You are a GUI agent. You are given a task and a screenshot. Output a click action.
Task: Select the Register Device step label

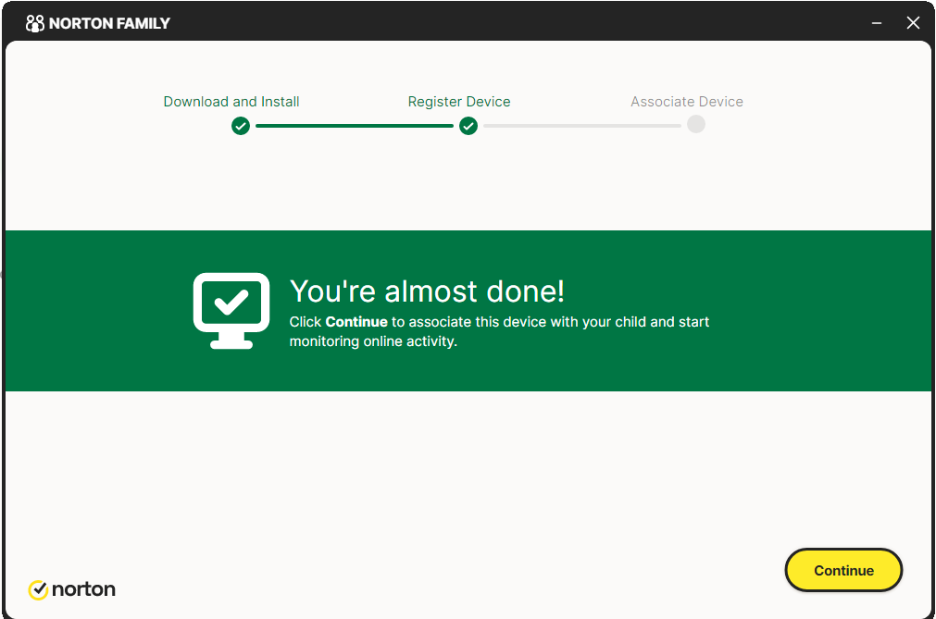pyautogui.click(x=459, y=102)
